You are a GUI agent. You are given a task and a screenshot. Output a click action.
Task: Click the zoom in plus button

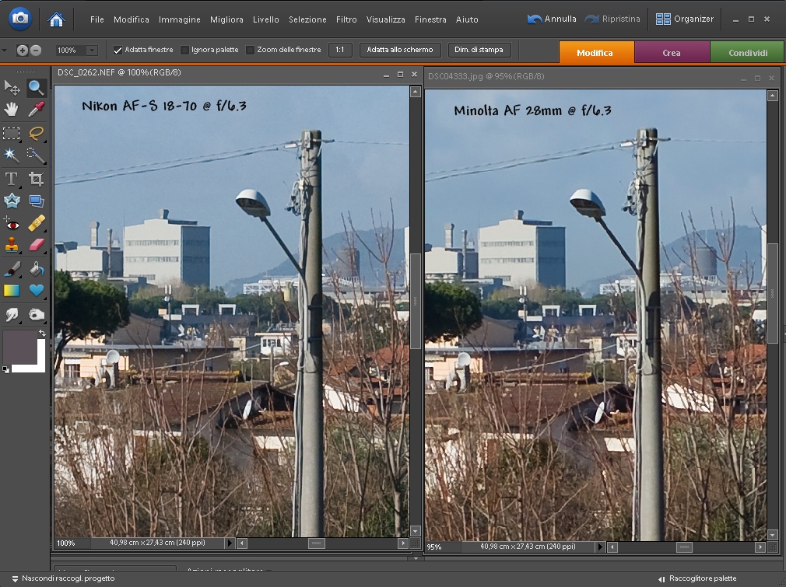pyautogui.click(x=22, y=50)
